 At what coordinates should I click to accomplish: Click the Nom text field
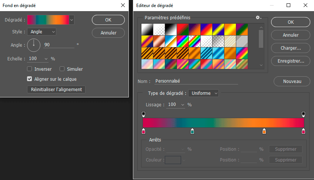[196, 81]
